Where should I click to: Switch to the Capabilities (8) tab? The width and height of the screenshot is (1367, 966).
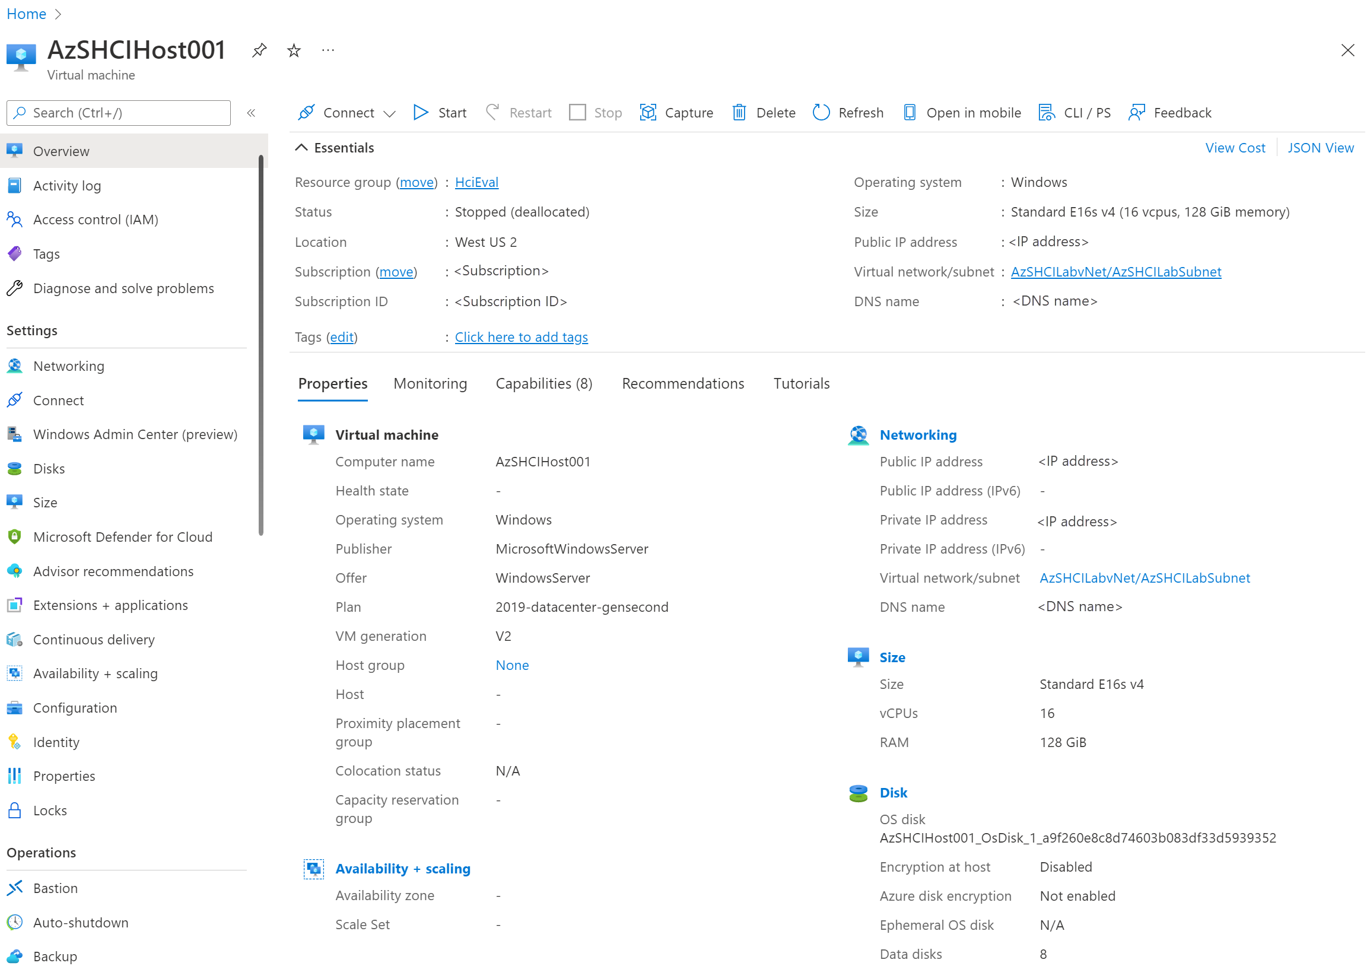coord(544,384)
